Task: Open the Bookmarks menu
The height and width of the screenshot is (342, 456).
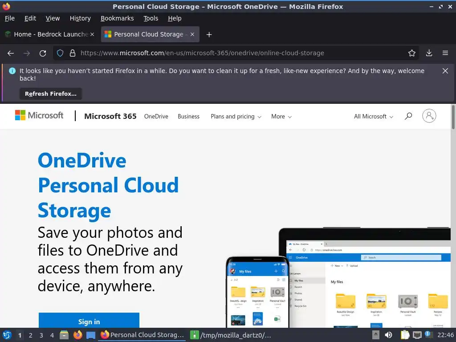Action: click(x=117, y=18)
